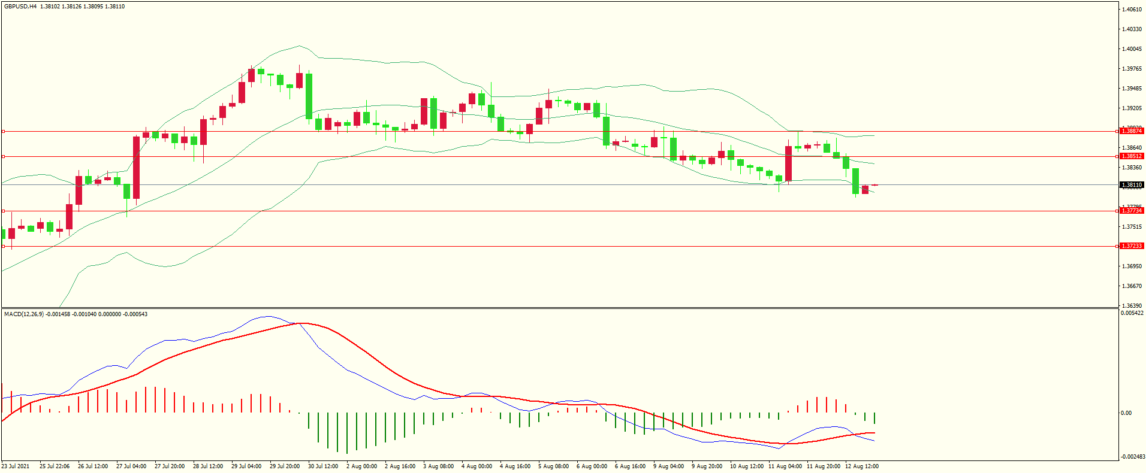Click the 23 Jul 2021 date label

(x=16, y=466)
